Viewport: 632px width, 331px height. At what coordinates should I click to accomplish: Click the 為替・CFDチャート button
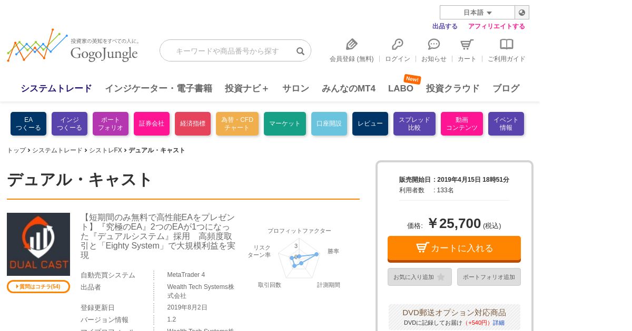(x=237, y=123)
